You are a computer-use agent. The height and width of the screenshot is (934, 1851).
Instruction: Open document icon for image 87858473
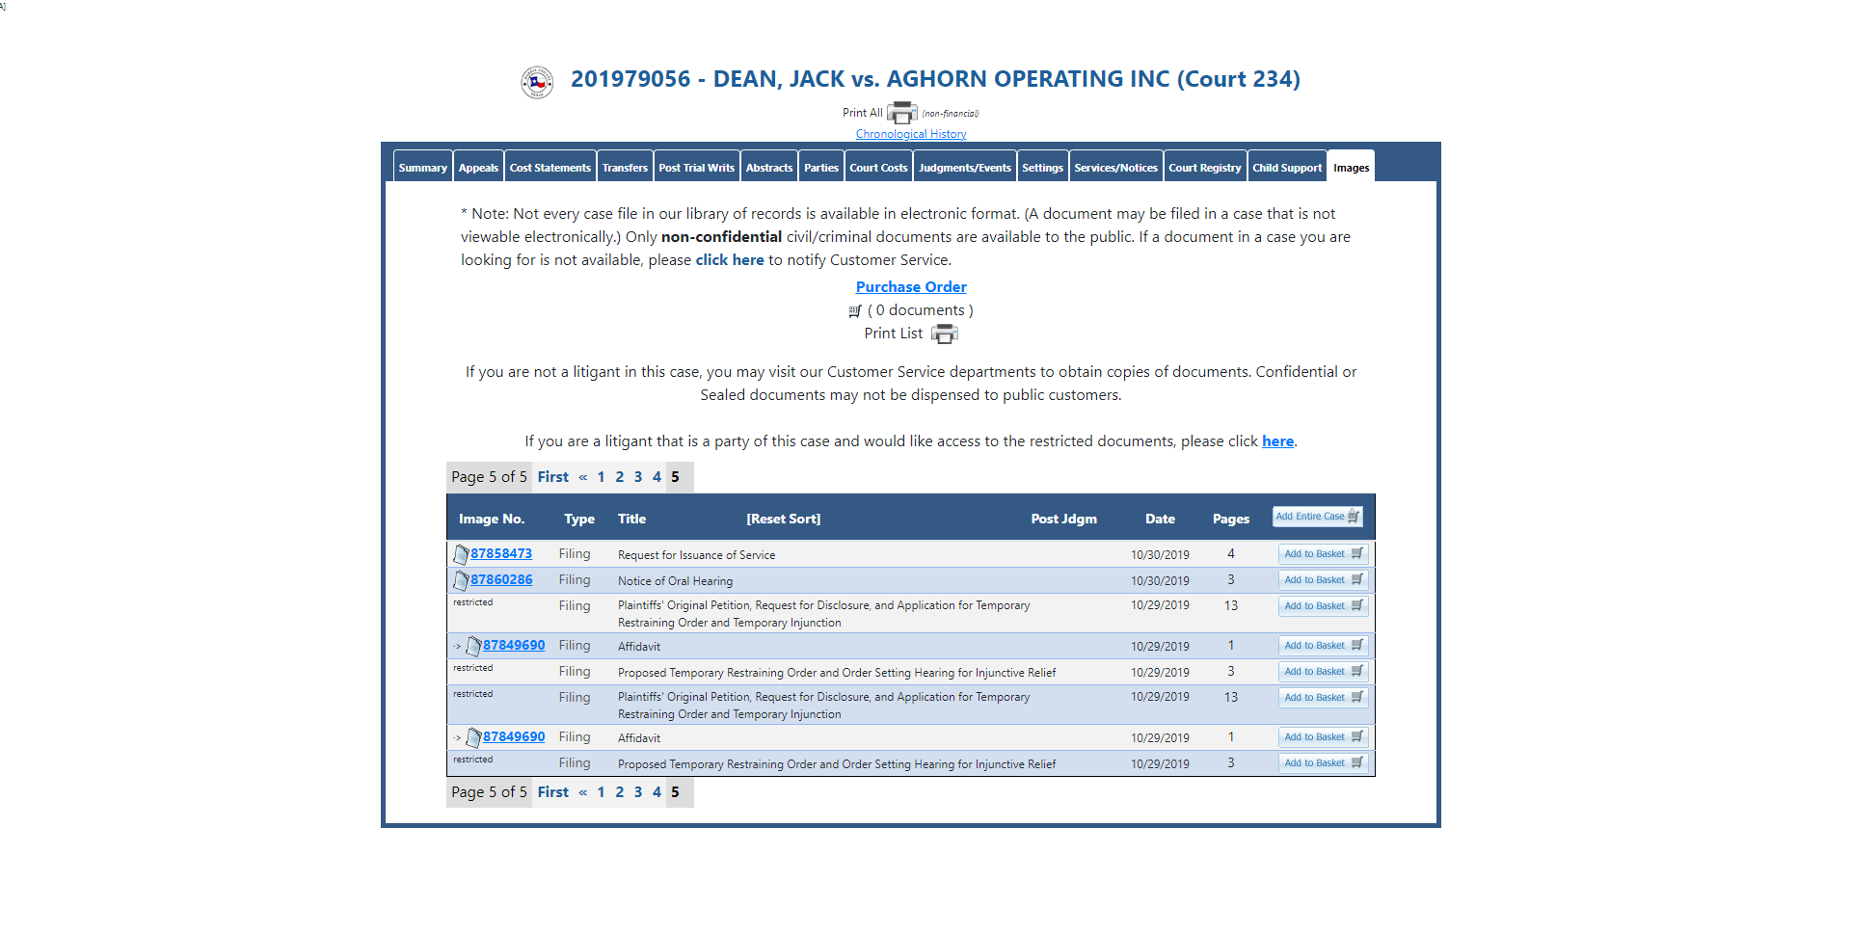(462, 554)
